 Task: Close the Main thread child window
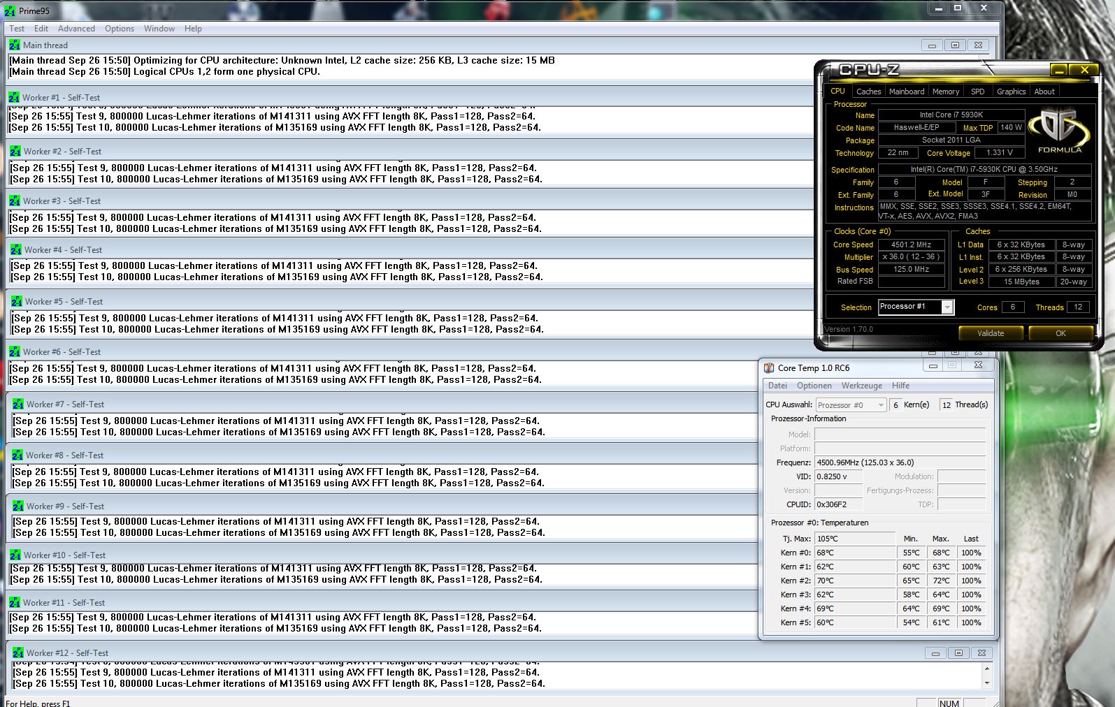coord(978,45)
